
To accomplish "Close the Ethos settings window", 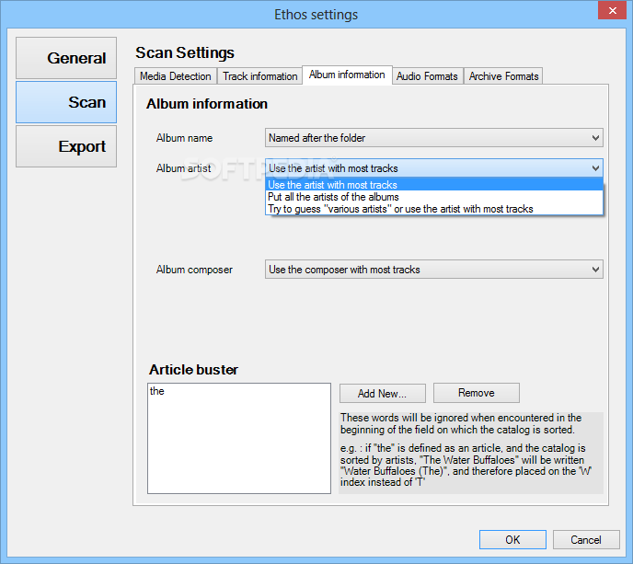I will click(613, 11).
